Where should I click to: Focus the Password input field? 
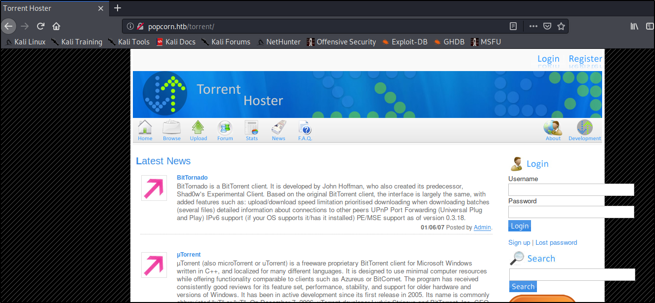click(571, 212)
